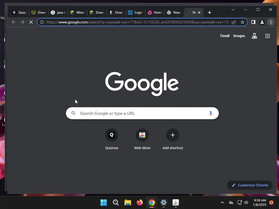Open Settings gear in taskbar

click(x=164, y=202)
